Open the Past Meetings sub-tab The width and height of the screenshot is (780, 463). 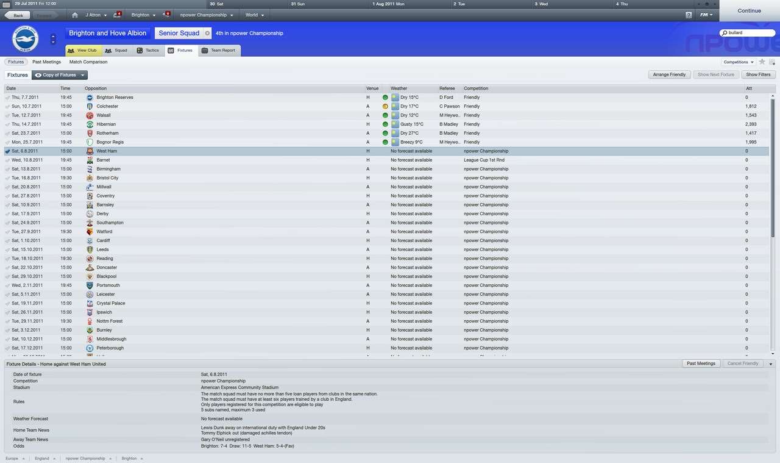46,62
